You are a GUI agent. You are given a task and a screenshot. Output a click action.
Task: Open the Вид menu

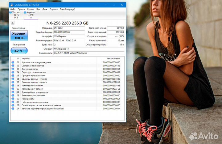point(38,9)
